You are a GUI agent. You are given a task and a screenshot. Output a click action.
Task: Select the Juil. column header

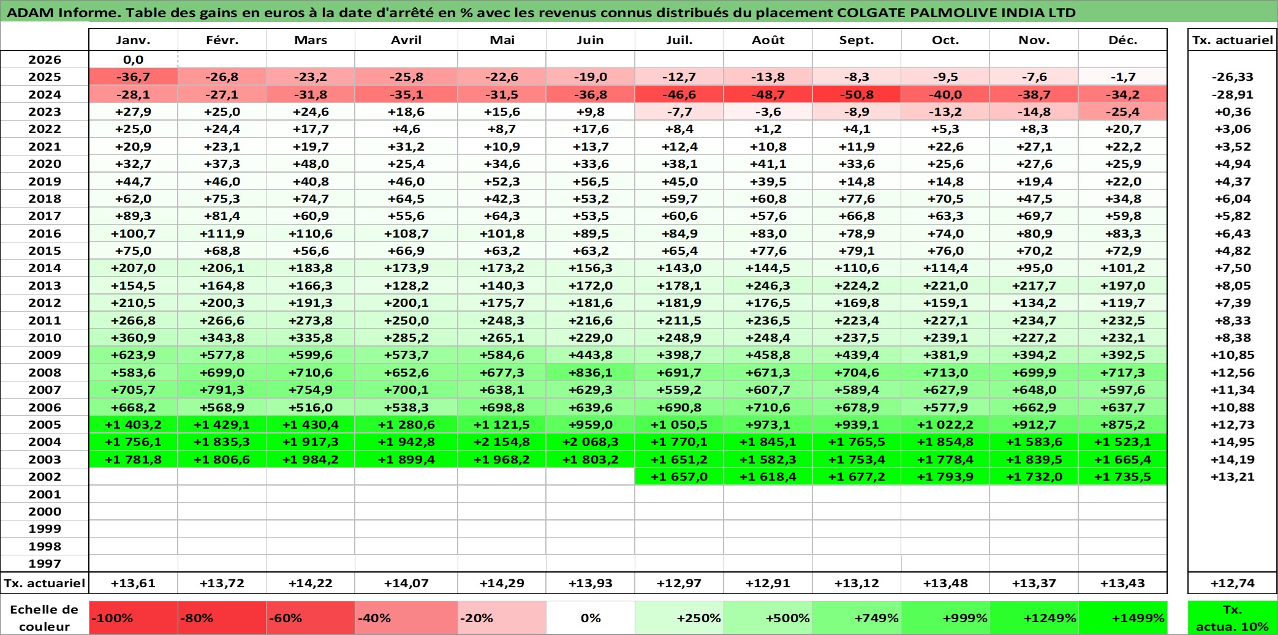point(679,40)
